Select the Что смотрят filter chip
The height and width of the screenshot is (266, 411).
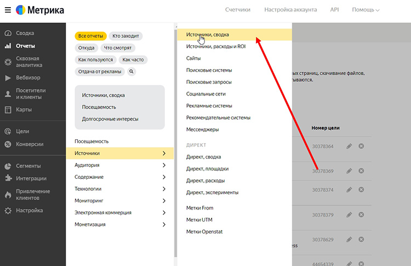[x=118, y=48]
